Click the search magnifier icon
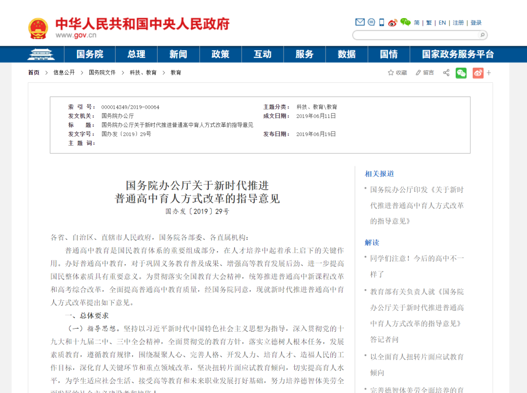 coord(481,35)
